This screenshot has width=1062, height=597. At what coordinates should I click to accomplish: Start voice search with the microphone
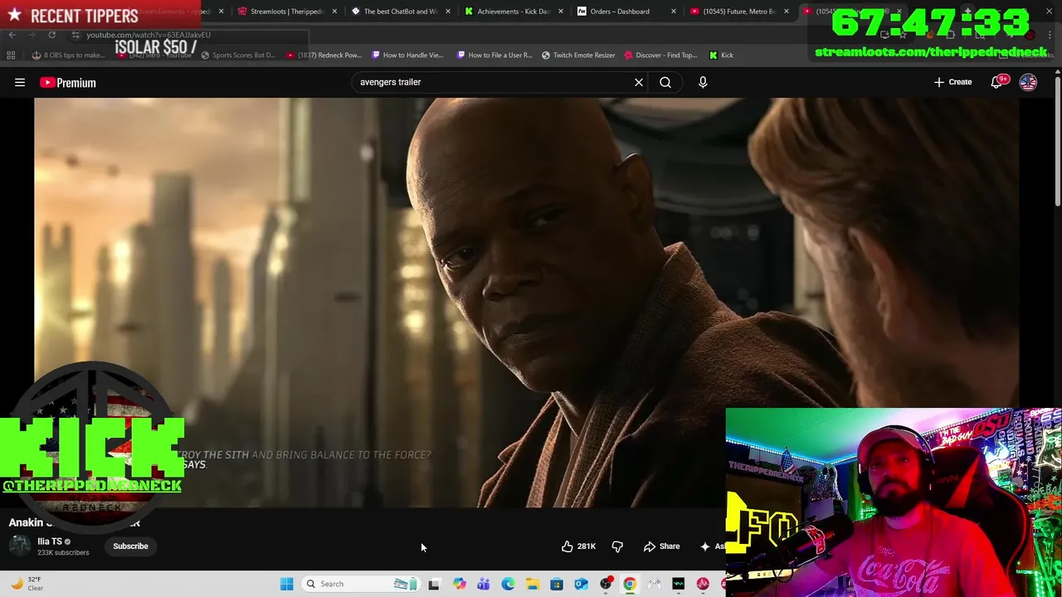tap(703, 82)
